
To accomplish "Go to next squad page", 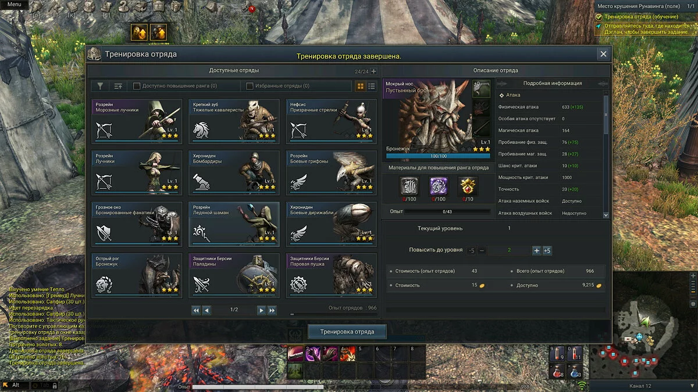I will click(262, 310).
